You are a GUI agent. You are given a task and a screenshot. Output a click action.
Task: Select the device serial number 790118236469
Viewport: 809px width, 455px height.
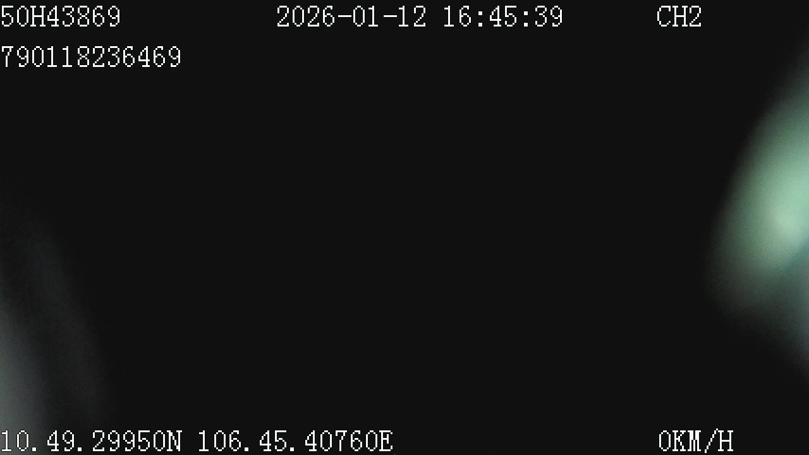pyautogui.click(x=91, y=58)
